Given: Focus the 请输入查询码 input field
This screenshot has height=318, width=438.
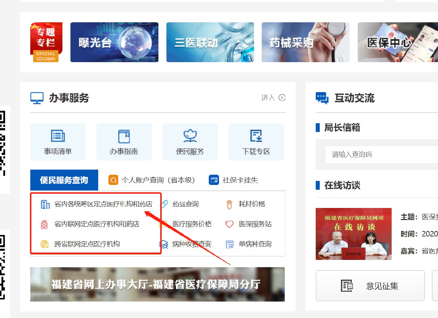Looking at the screenshot, I should tap(382, 154).
